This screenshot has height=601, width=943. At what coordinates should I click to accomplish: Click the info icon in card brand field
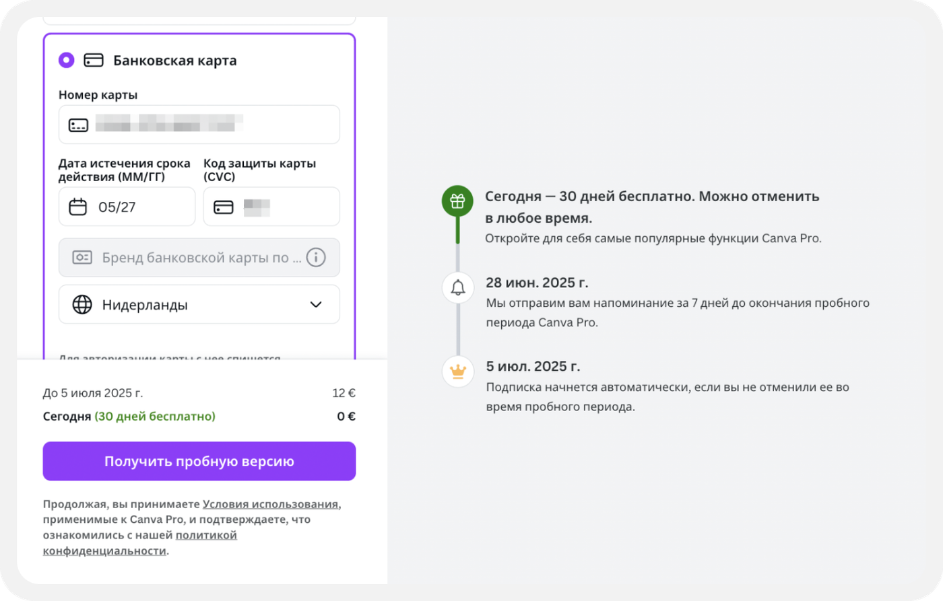point(316,257)
